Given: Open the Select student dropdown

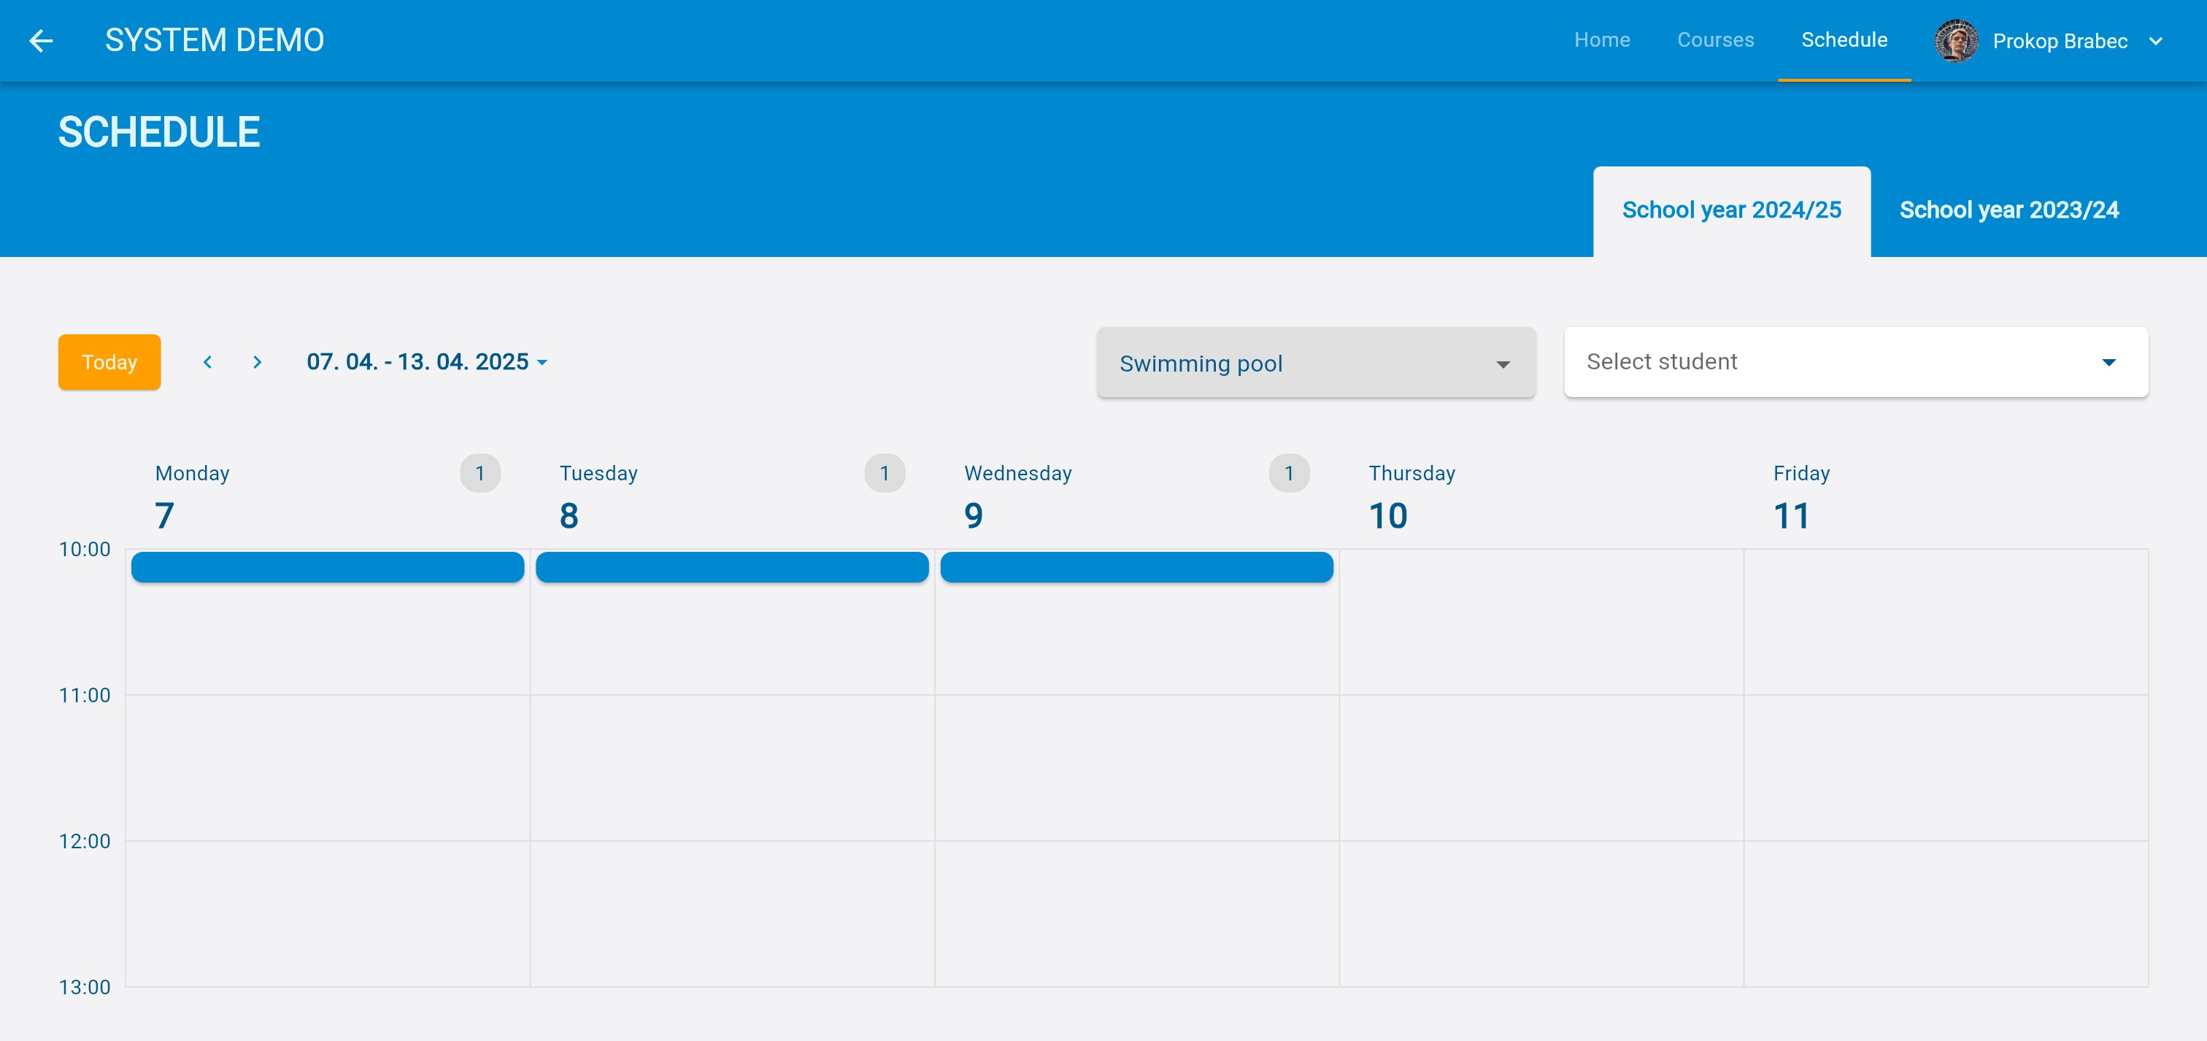Looking at the screenshot, I should (1855, 361).
